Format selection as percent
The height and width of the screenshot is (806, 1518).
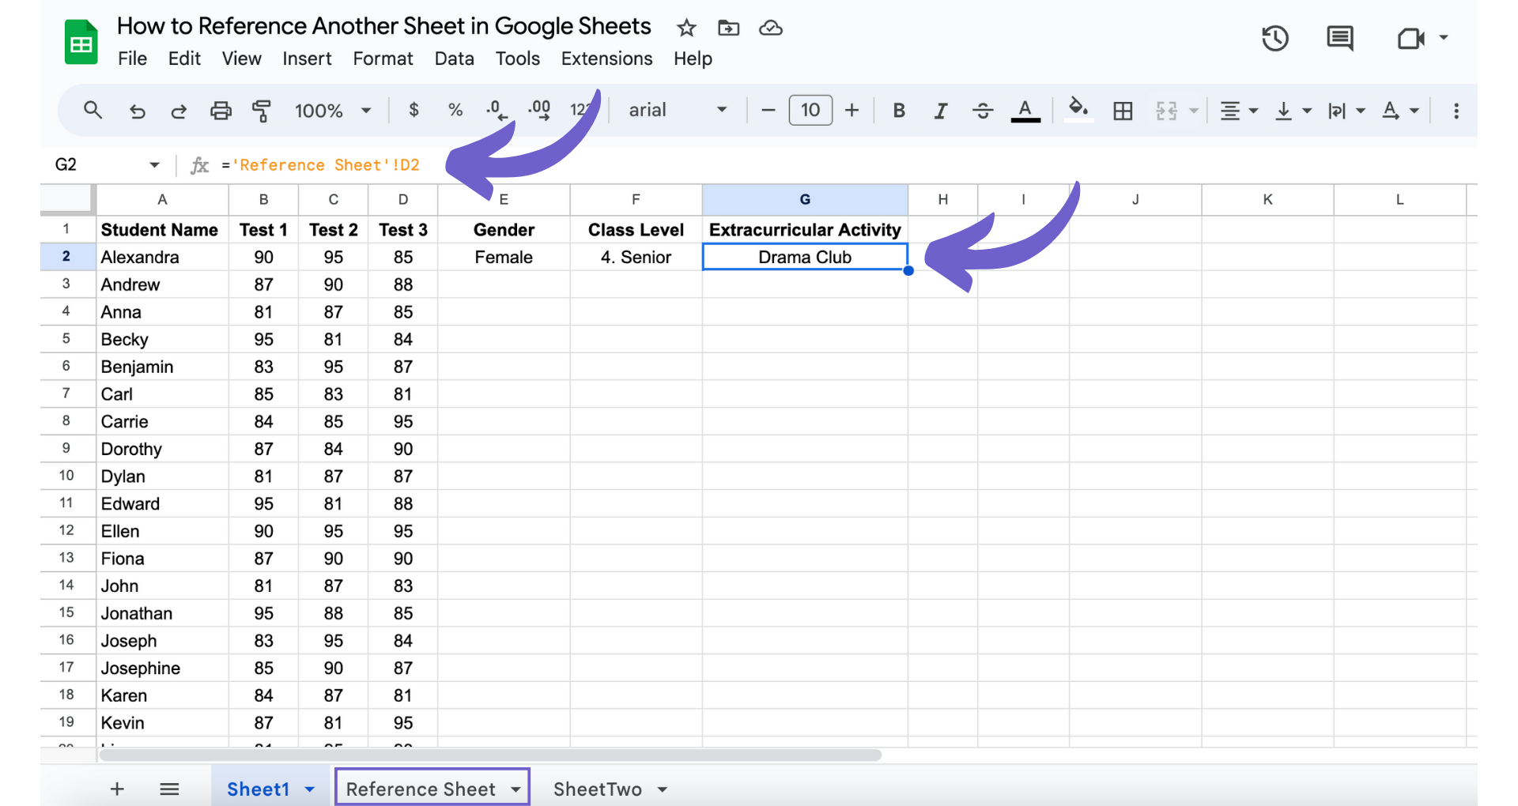(x=455, y=111)
